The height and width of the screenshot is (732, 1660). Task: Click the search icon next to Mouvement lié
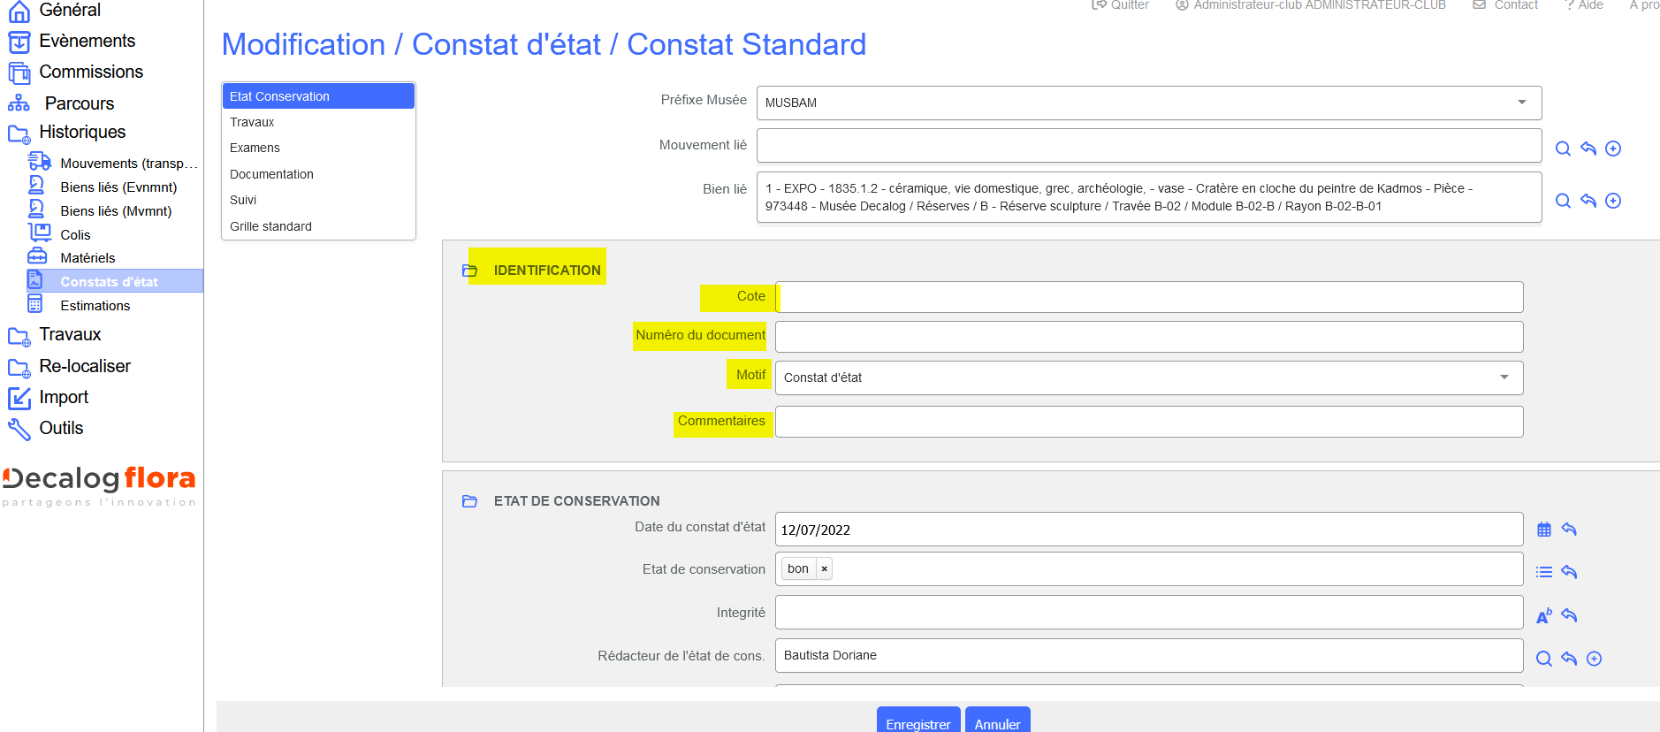(x=1563, y=149)
